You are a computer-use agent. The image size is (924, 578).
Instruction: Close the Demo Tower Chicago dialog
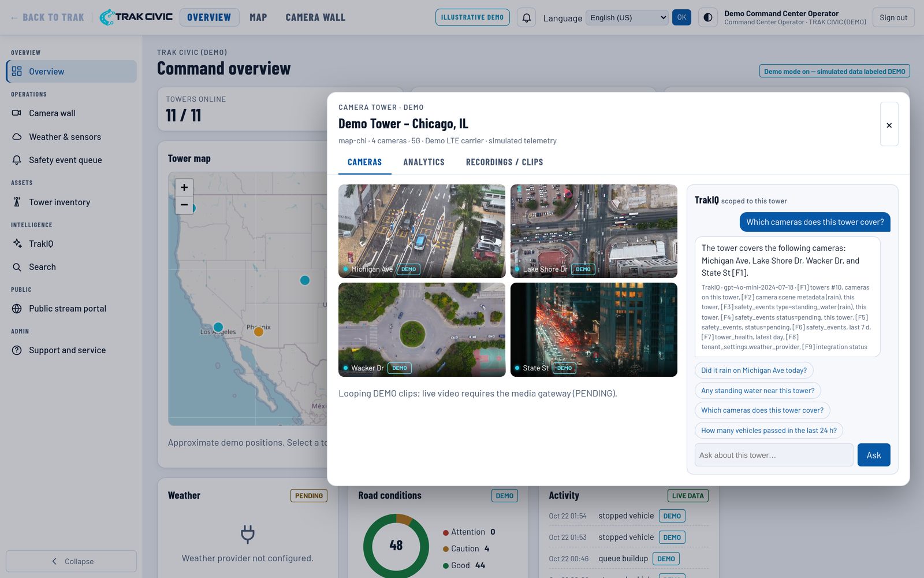[889, 124]
